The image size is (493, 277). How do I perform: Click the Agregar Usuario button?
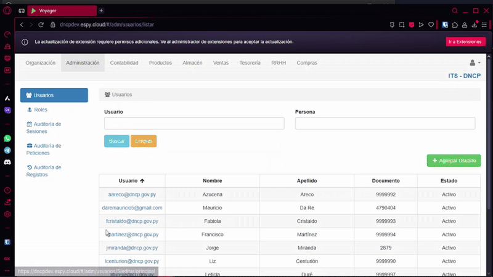(454, 161)
